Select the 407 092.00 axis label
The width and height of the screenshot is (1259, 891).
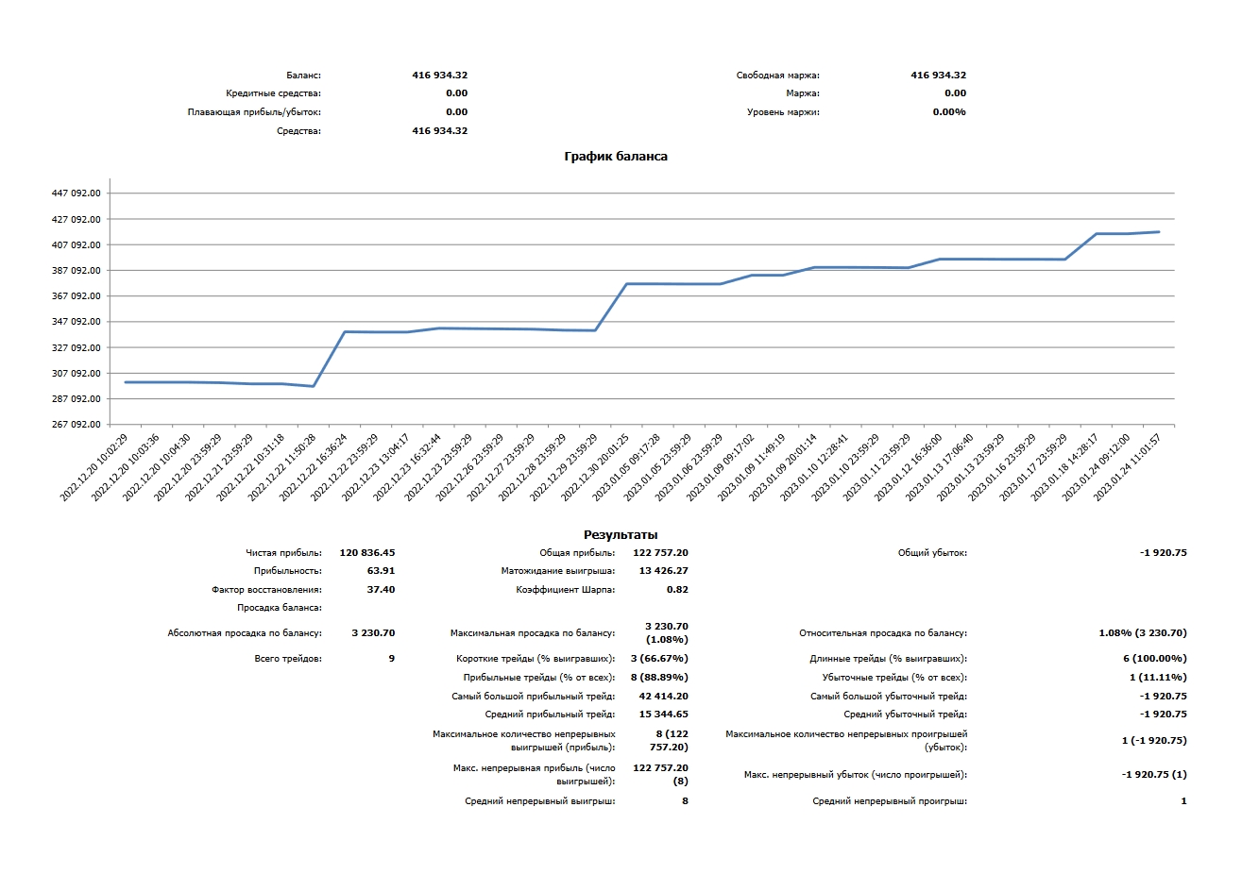click(x=77, y=245)
